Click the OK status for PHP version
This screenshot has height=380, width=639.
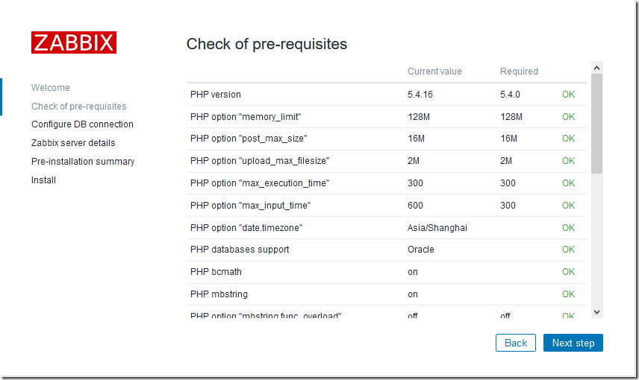pos(569,95)
